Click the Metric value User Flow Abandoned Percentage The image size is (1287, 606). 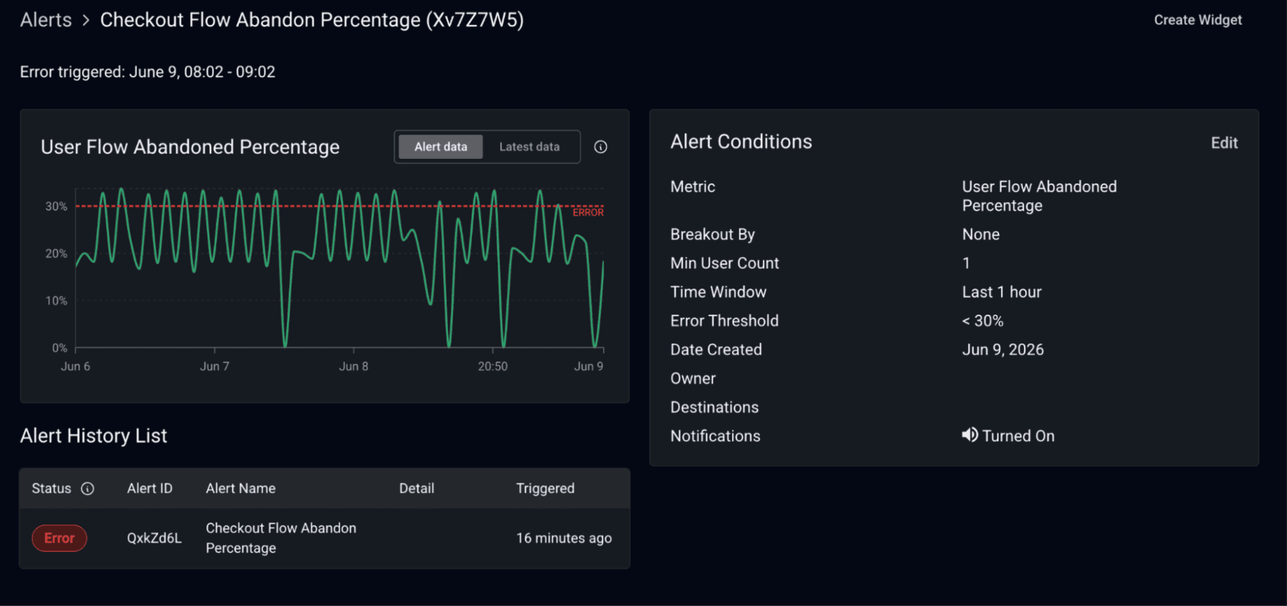1039,196
